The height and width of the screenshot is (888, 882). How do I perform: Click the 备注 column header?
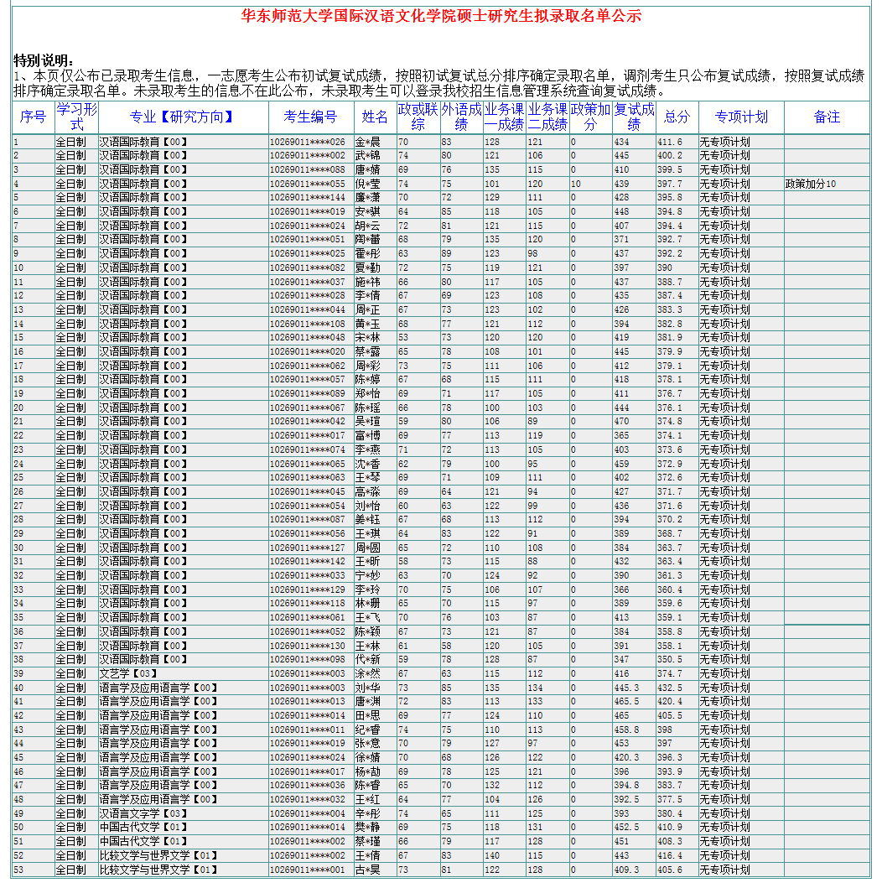click(x=827, y=117)
